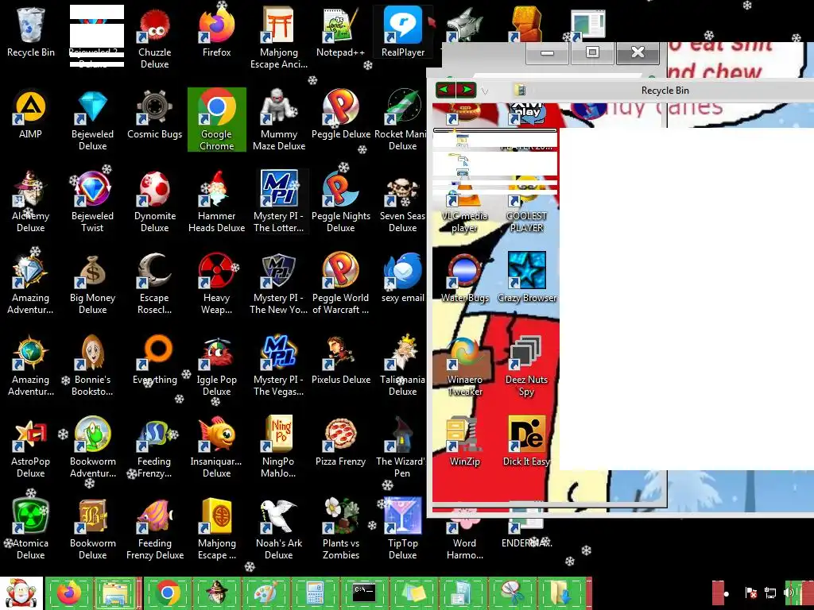
Task: Select the Peggle World of Warcraft icon
Action: (x=340, y=284)
